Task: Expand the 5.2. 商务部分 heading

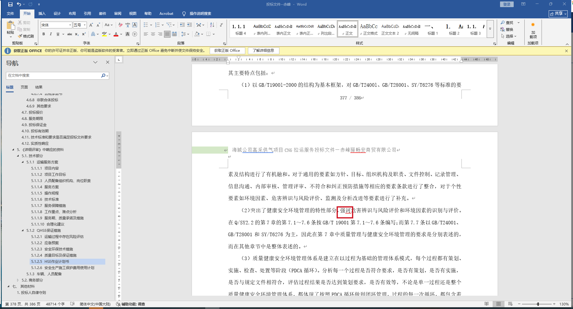Action: [18, 280]
